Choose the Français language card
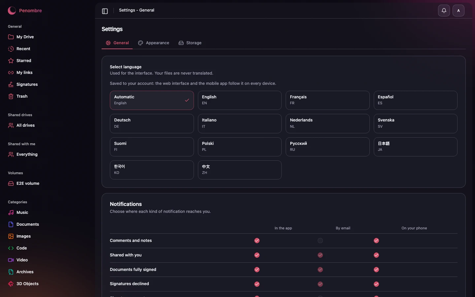This screenshot has height=297, width=475. pyautogui.click(x=328, y=100)
